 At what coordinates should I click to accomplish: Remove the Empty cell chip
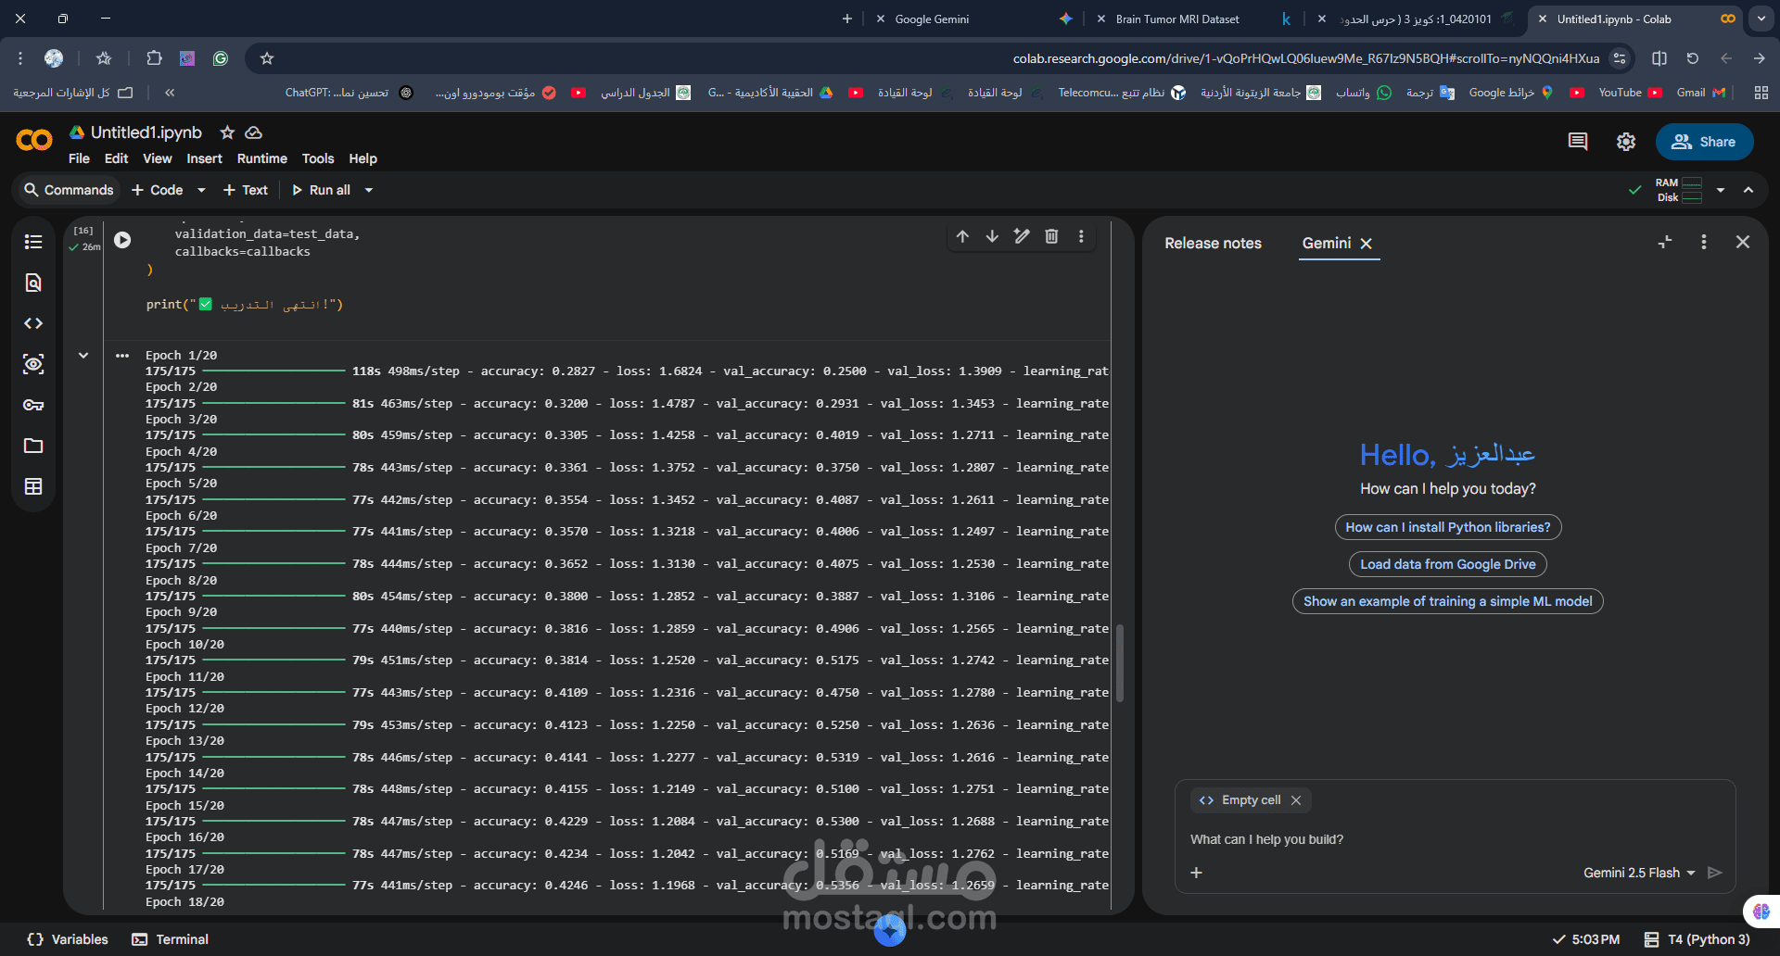click(x=1296, y=800)
